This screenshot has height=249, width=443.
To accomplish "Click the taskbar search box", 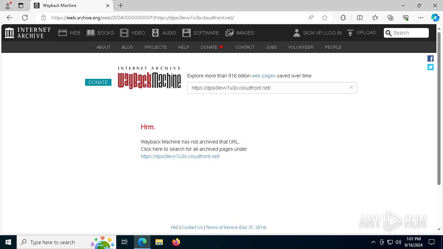I will (66, 242).
